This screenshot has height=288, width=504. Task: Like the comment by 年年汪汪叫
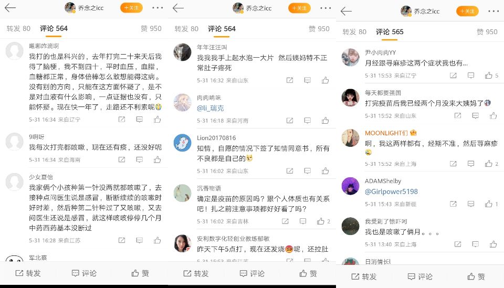tap(325, 80)
